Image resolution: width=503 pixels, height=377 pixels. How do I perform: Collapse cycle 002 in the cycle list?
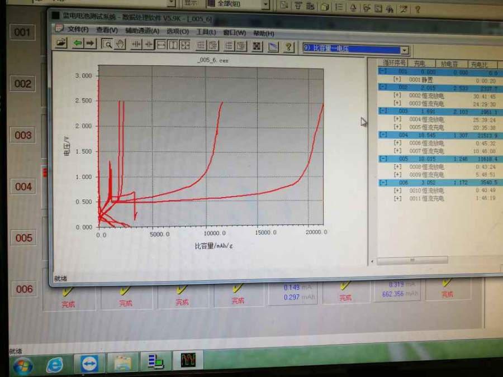pyautogui.click(x=383, y=87)
